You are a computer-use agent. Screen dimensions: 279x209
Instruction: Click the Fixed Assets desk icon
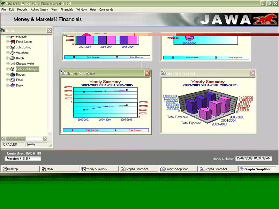[x=13, y=42]
